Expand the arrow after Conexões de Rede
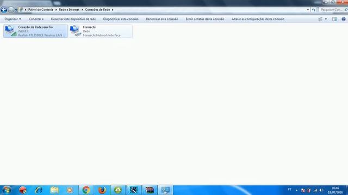 tap(113, 10)
